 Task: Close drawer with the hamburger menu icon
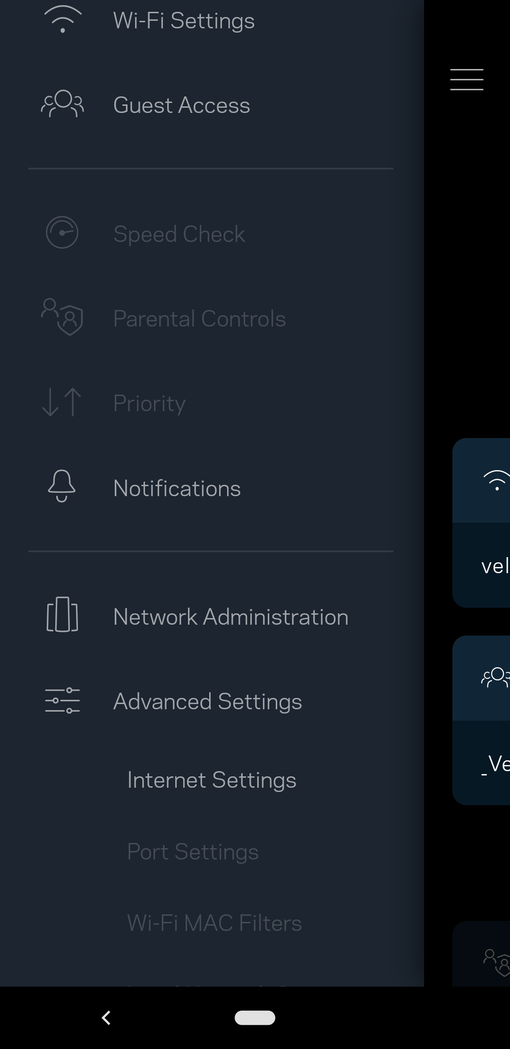click(x=467, y=79)
